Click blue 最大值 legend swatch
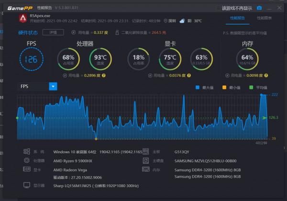The height and width of the screenshot is (201, 287). point(198,87)
